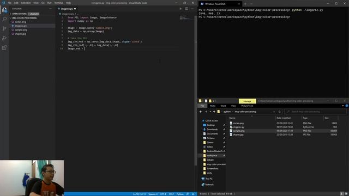Open the Picture Tools tab in File Explorer
The width and height of the screenshot is (349, 196).
[x=247, y=106]
